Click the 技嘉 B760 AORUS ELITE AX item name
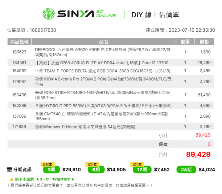The width and height of the screenshot is (222, 194). (x=102, y=63)
